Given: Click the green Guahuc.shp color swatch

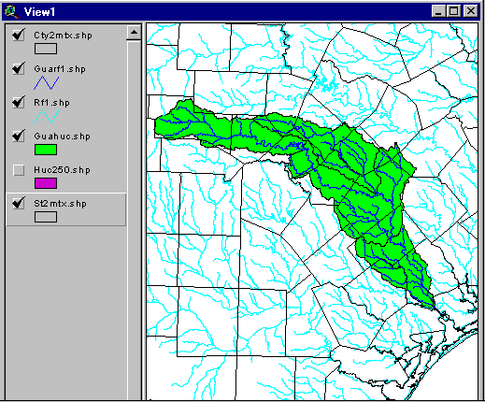Looking at the screenshot, I should pos(46,150).
